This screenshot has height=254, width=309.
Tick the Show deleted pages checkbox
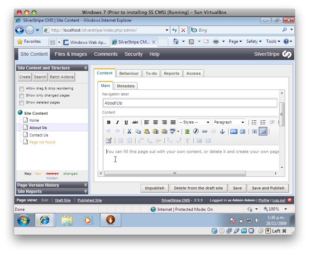click(x=22, y=103)
